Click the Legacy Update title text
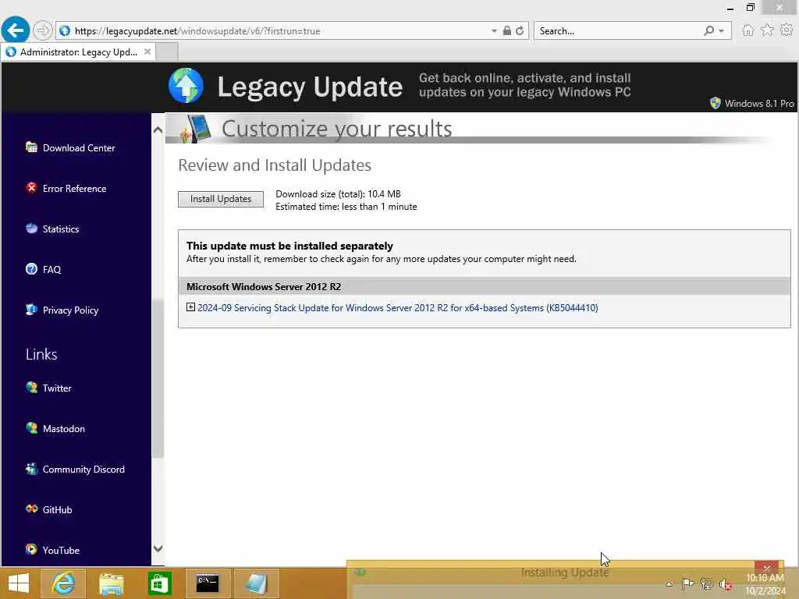799x599 pixels. click(x=310, y=87)
